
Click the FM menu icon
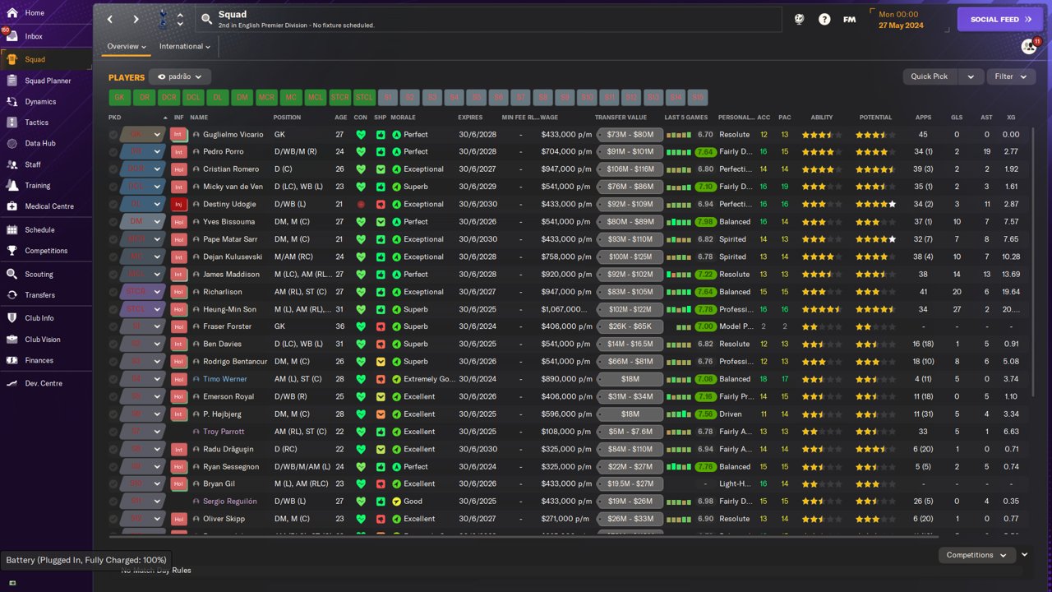[x=850, y=19]
